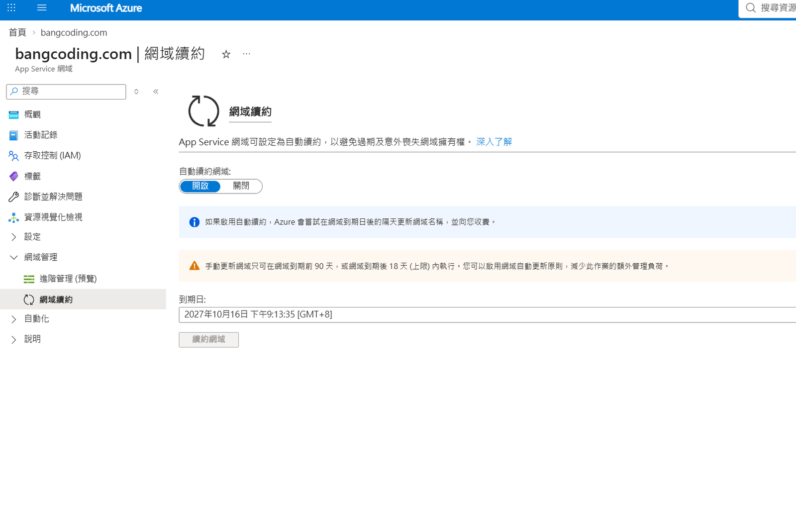Click the Microsoft Azure logo text
The image size is (796, 505).
106,8
